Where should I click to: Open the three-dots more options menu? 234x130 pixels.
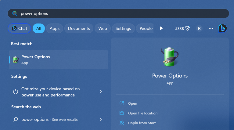pyautogui.click(x=211, y=28)
